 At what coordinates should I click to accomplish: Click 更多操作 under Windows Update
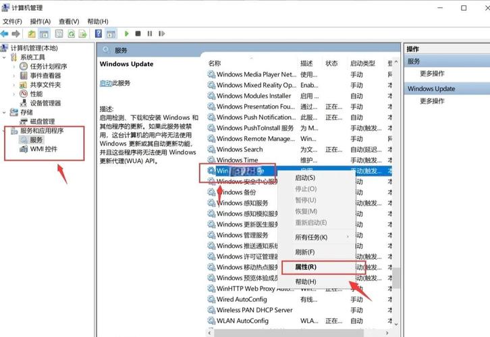click(x=432, y=101)
